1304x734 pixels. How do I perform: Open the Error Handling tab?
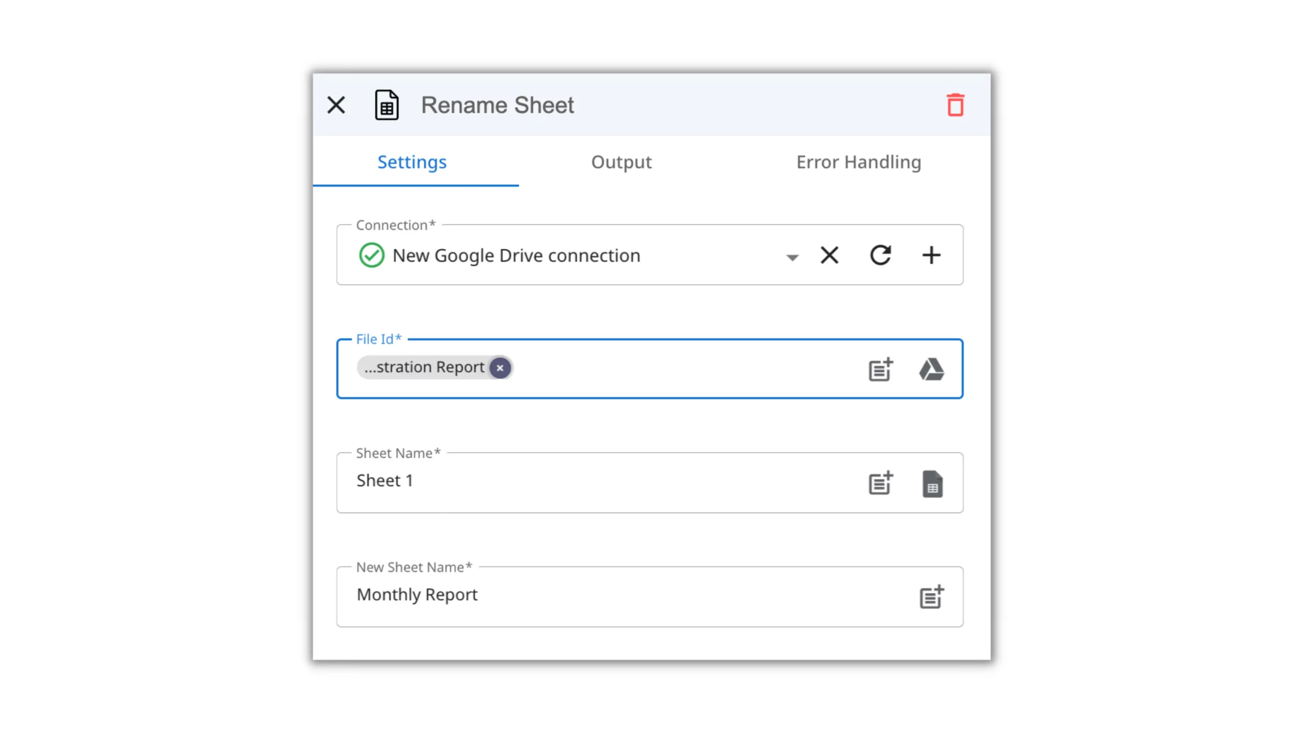(x=858, y=162)
